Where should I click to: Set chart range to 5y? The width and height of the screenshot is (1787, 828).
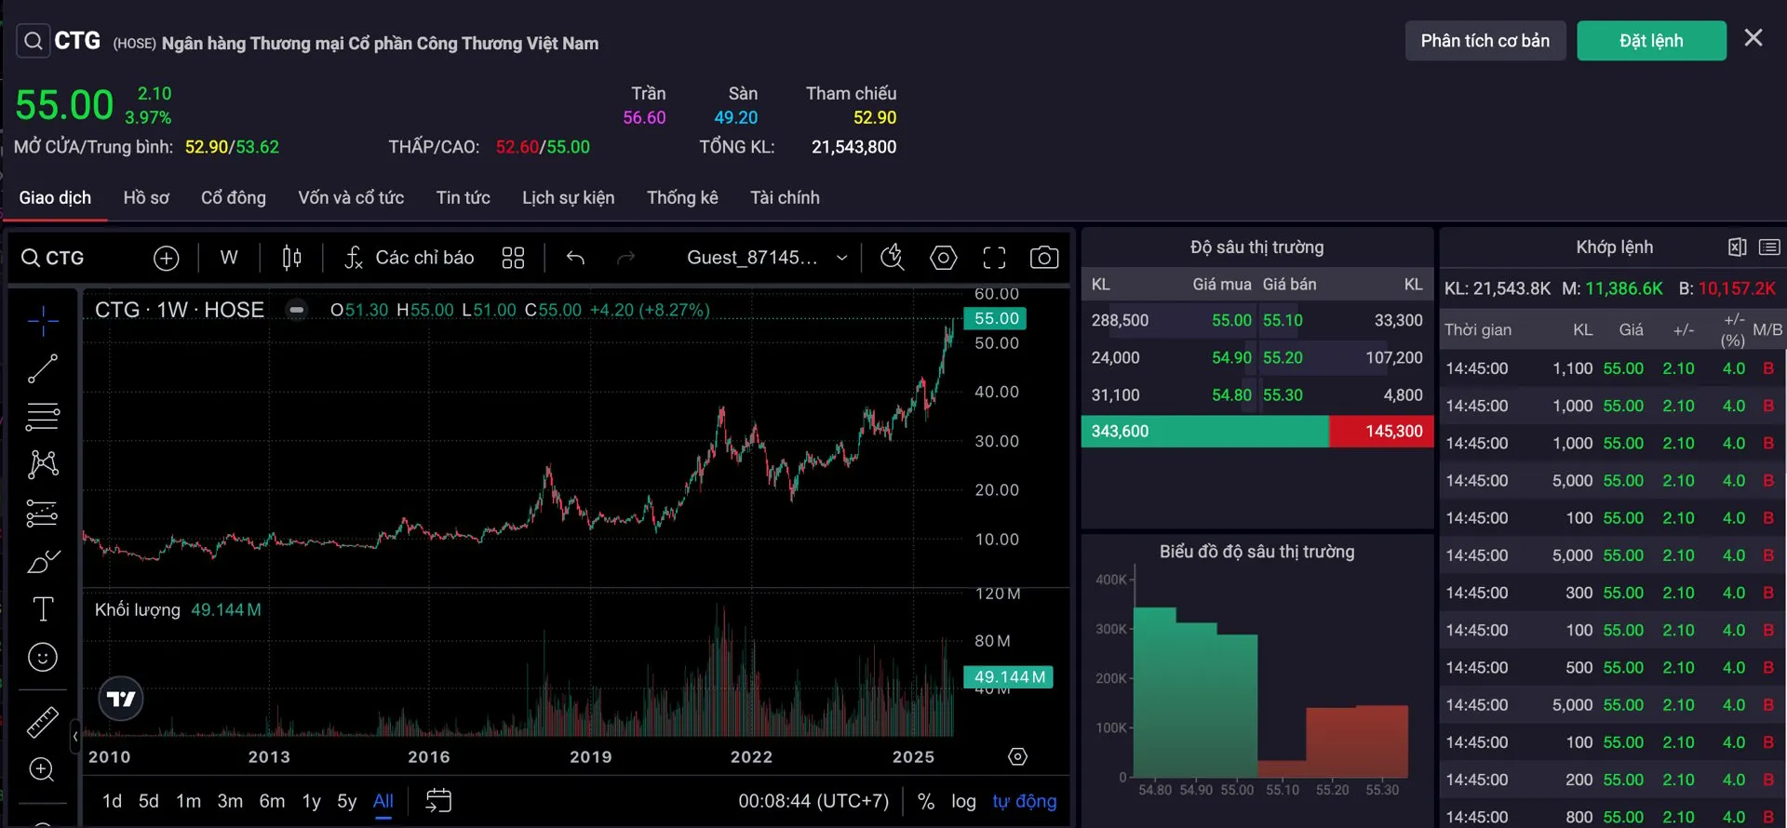point(346,801)
